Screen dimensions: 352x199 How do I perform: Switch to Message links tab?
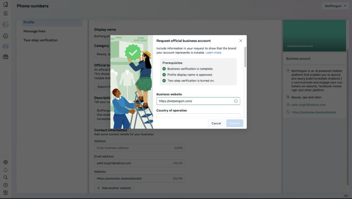pos(35,31)
